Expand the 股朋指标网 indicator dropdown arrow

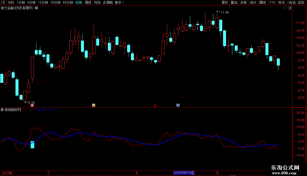pos(2,110)
